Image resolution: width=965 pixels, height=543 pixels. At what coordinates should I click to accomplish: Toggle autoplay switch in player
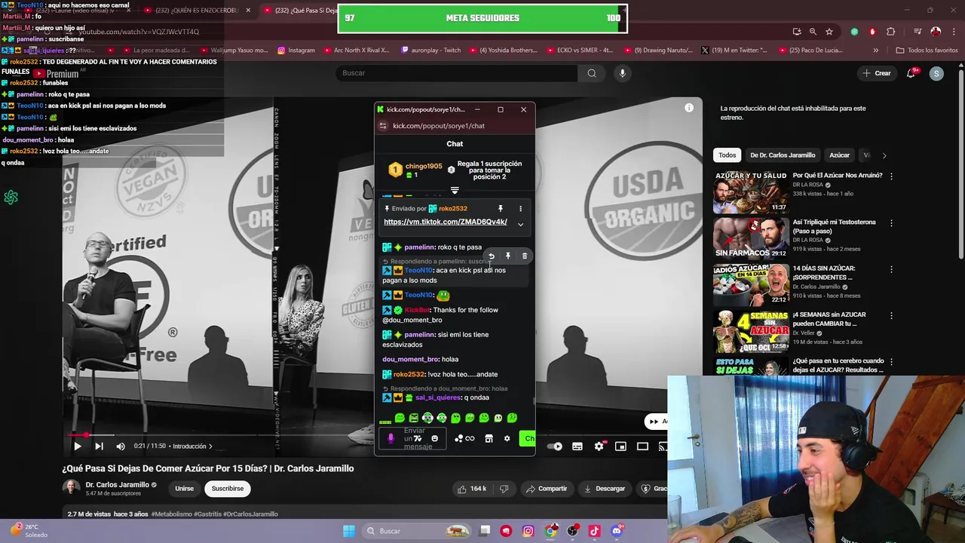click(x=556, y=446)
